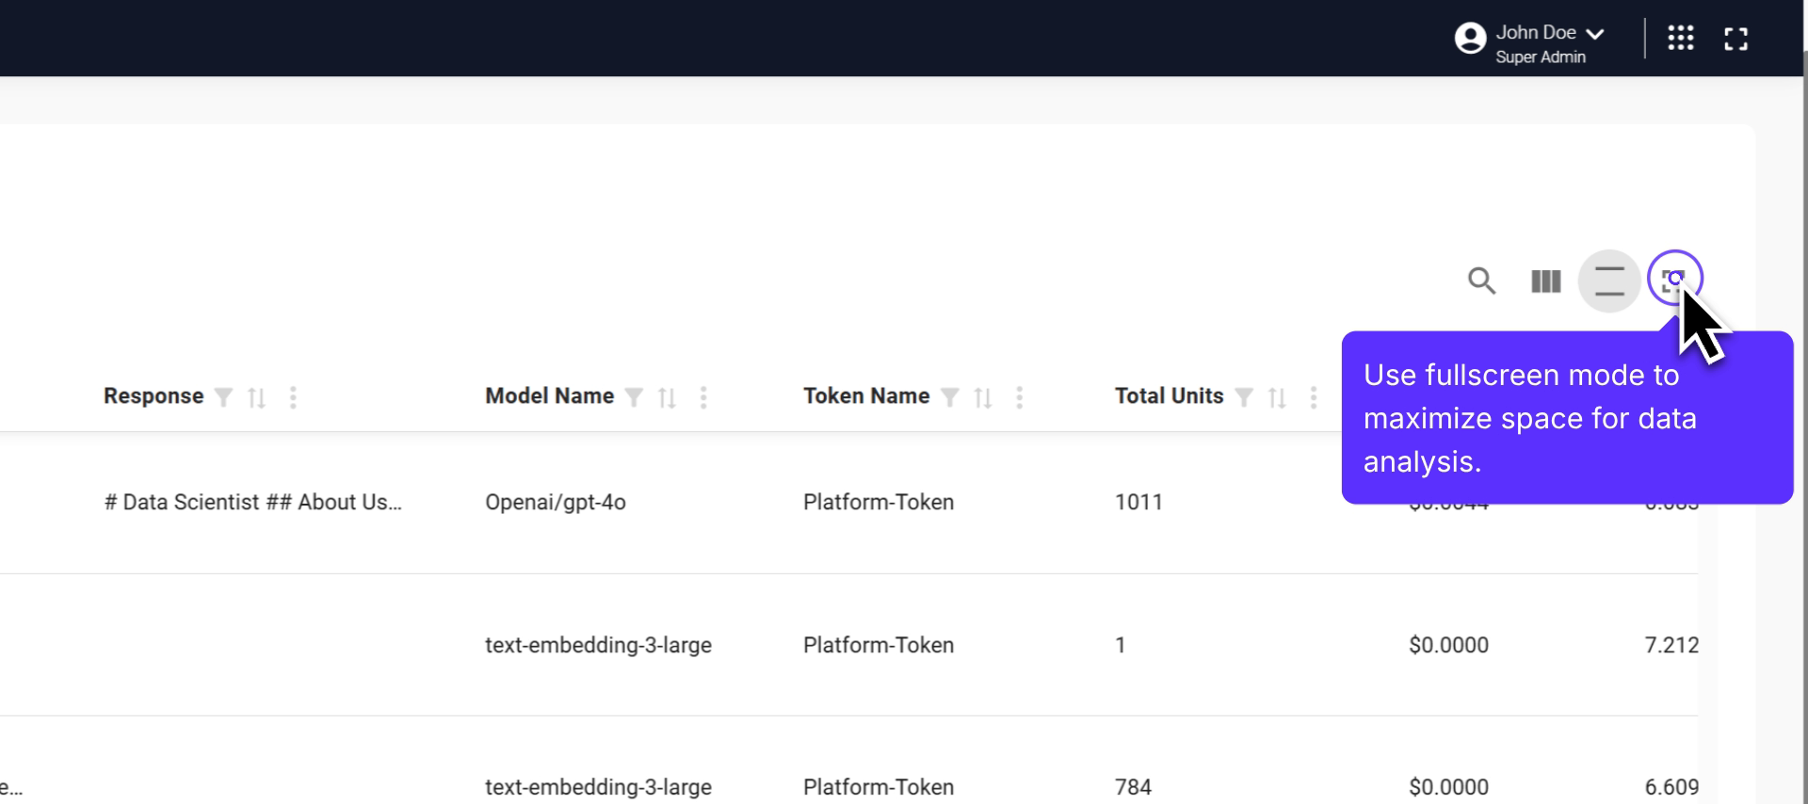The width and height of the screenshot is (1808, 804).
Task: Sort by Token Name column
Action: point(983,397)
